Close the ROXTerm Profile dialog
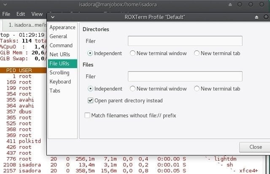 click(255, 147)
